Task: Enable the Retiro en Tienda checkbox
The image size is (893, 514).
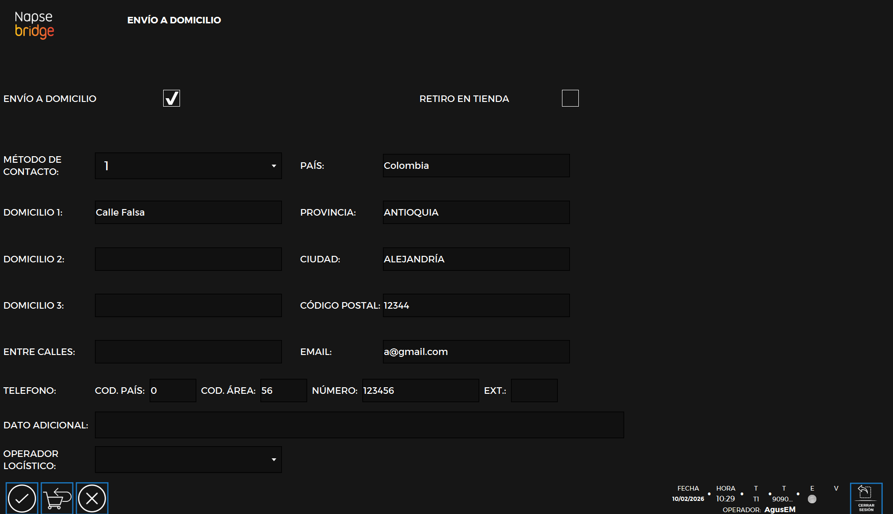Action: click(x=570, y=98)
